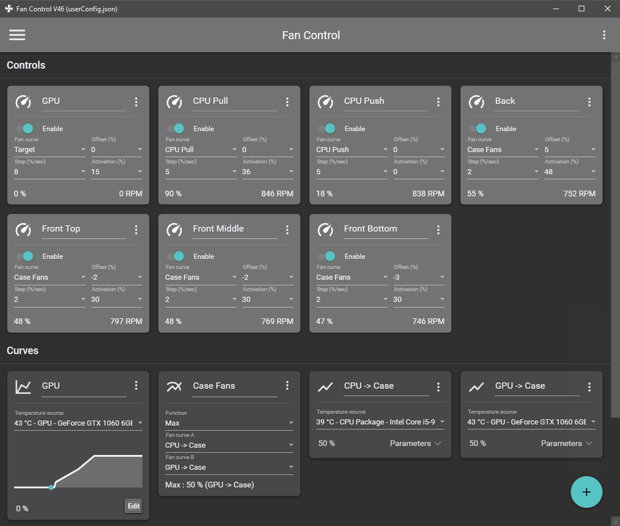Open Fan curve A dropdown in Case Fans
The height and width of the screenshot is (526, 620).
tap(229, 445)
